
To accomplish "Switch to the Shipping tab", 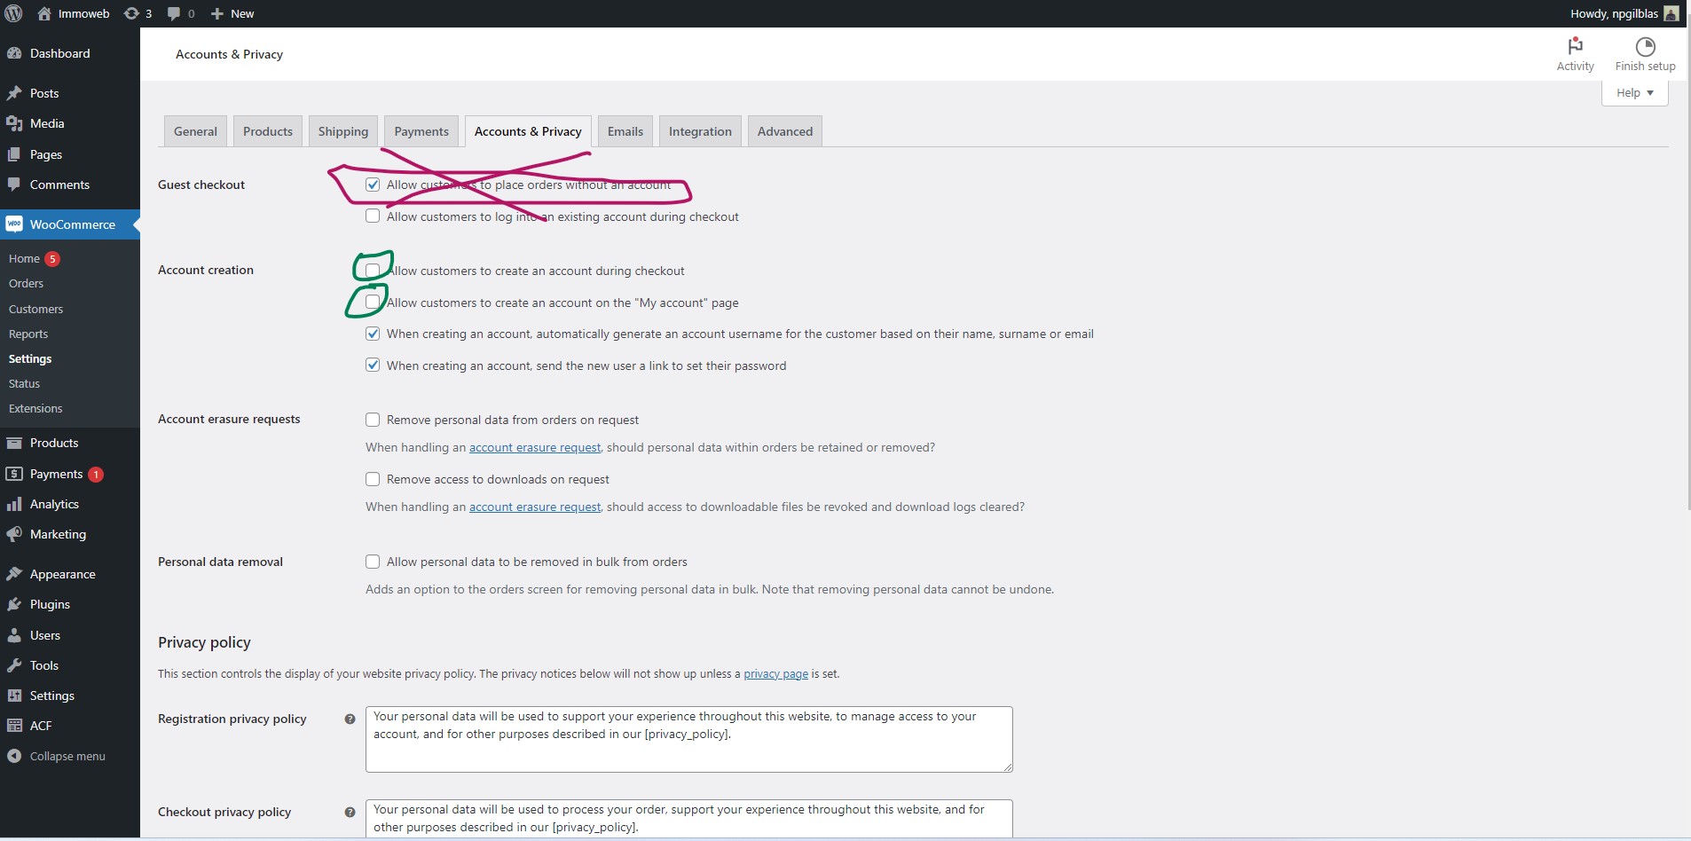I will 343,131.
